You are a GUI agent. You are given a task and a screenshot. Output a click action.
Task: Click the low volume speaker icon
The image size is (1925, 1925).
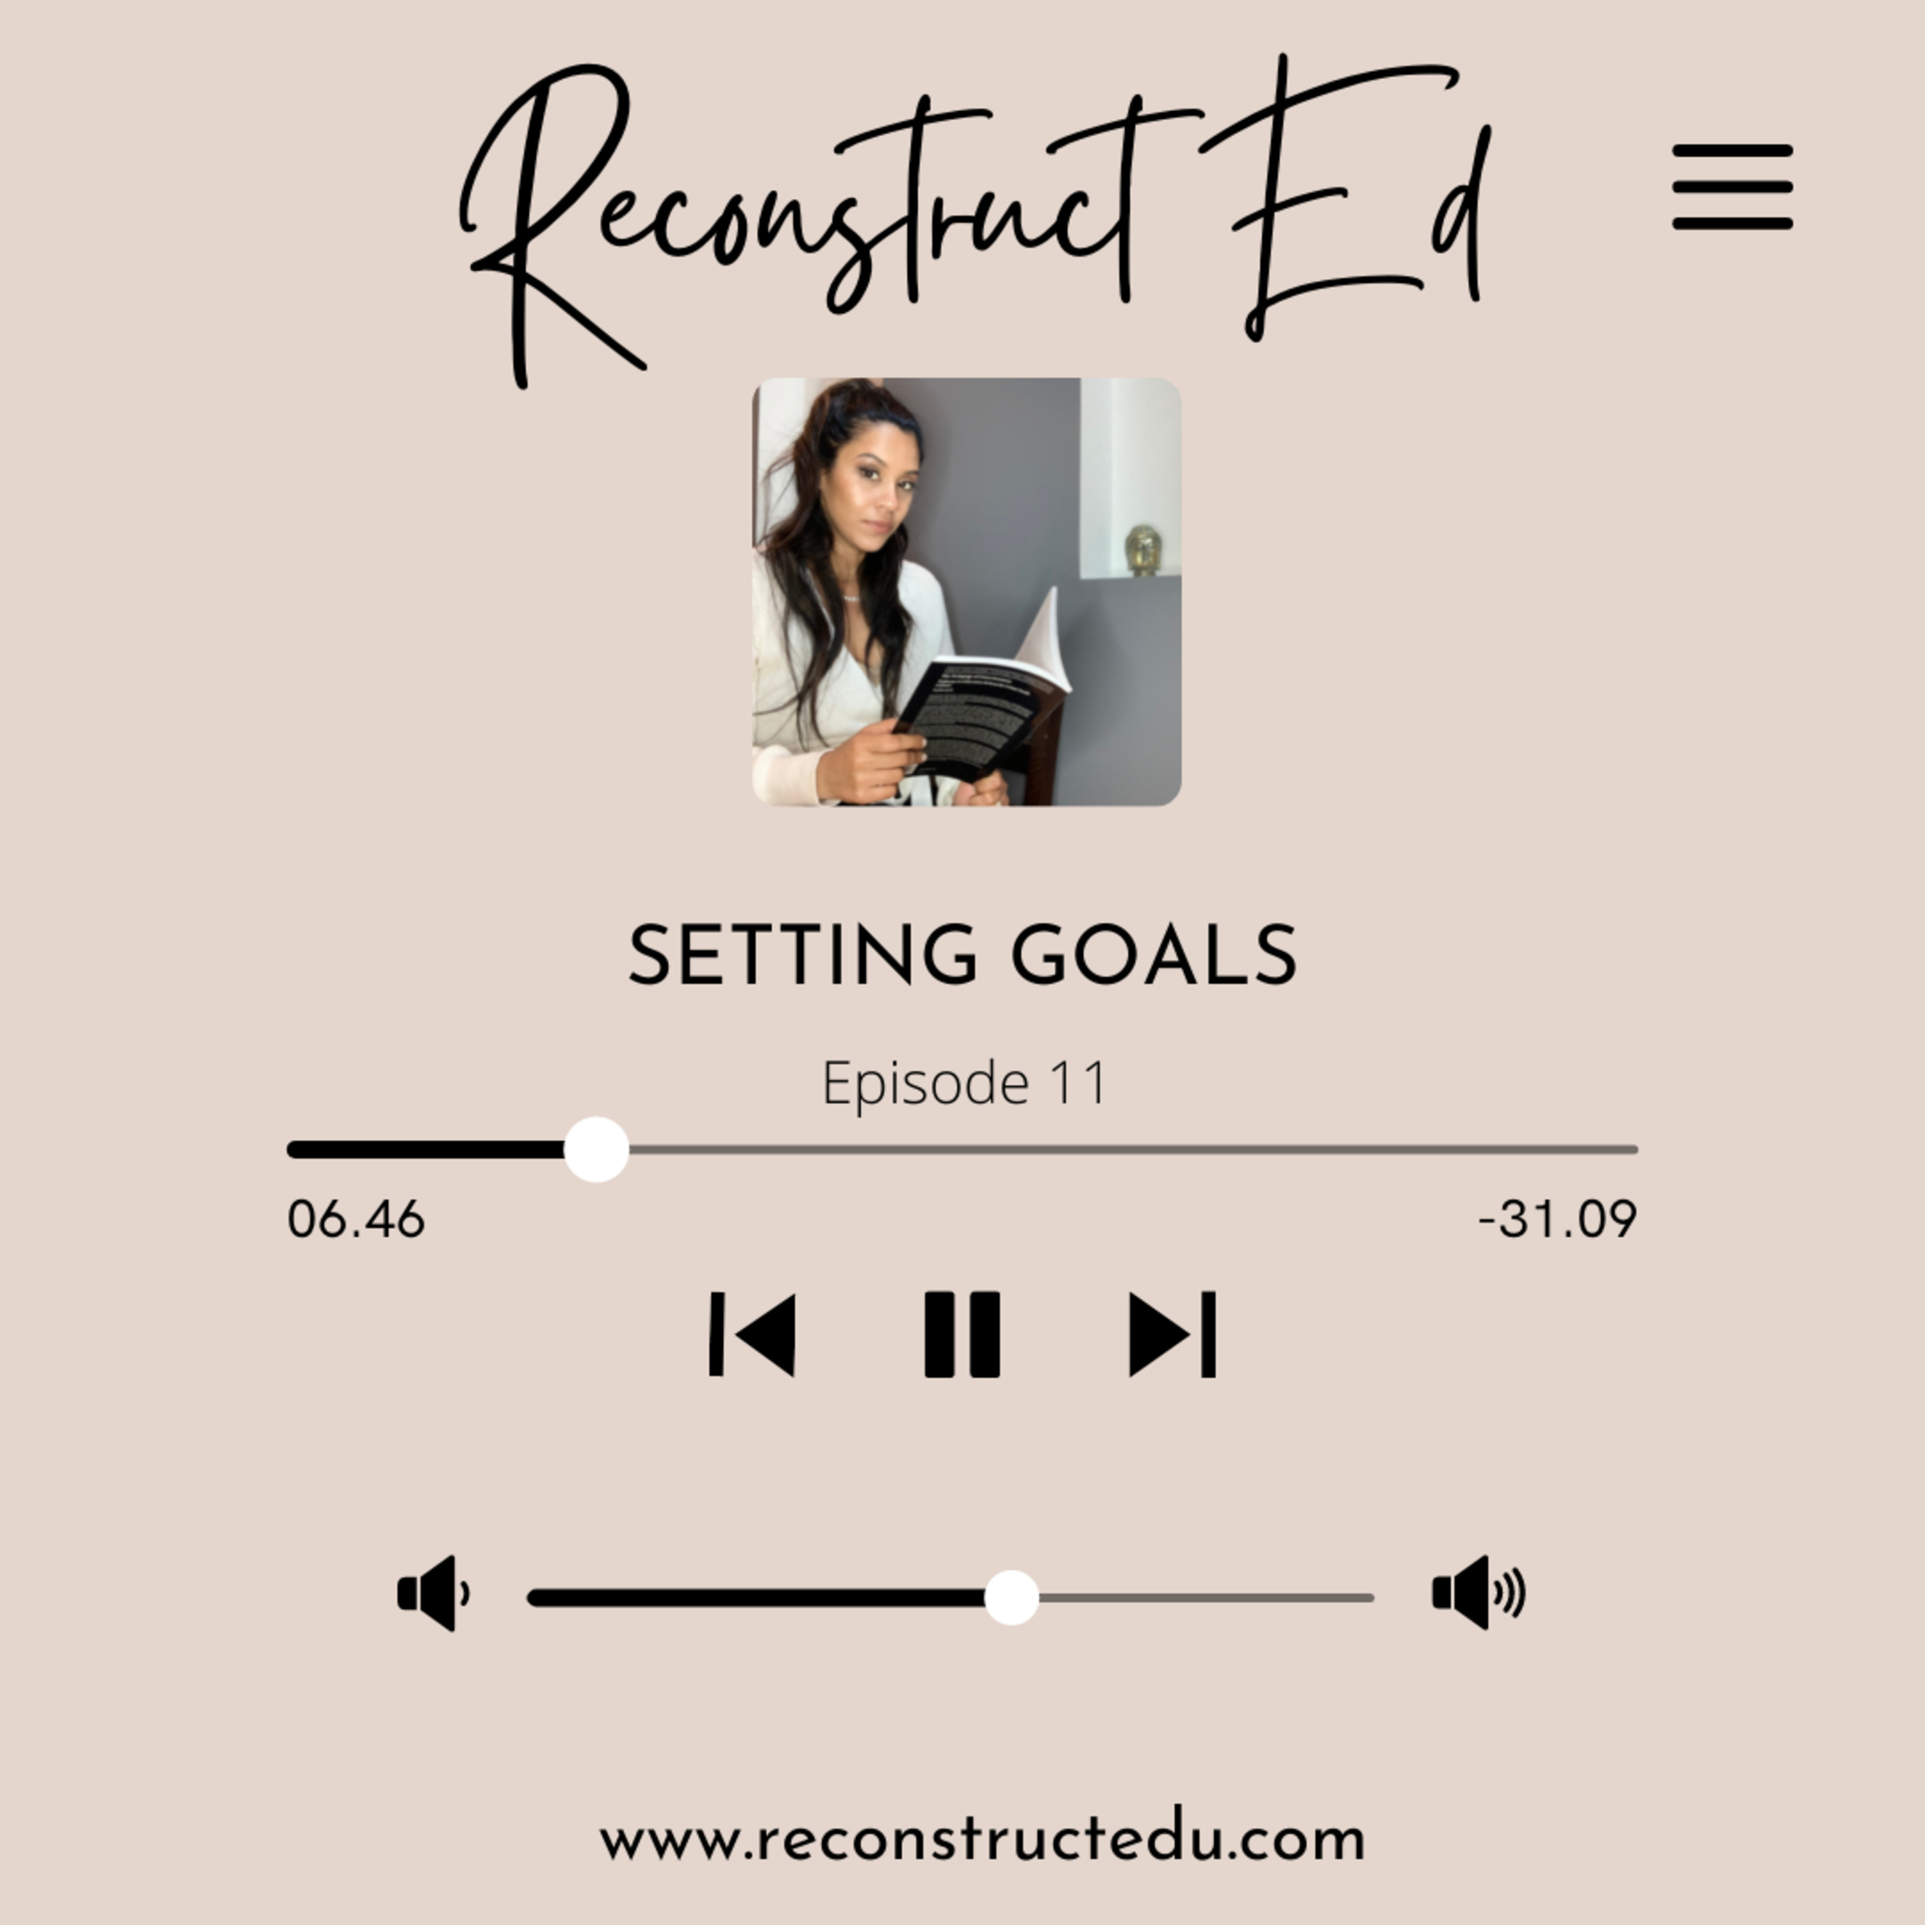[x=433, y=1592]
